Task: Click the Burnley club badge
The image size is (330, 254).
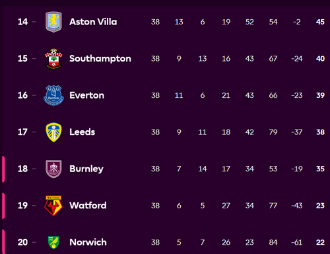Action: click(x=53, y=169)
